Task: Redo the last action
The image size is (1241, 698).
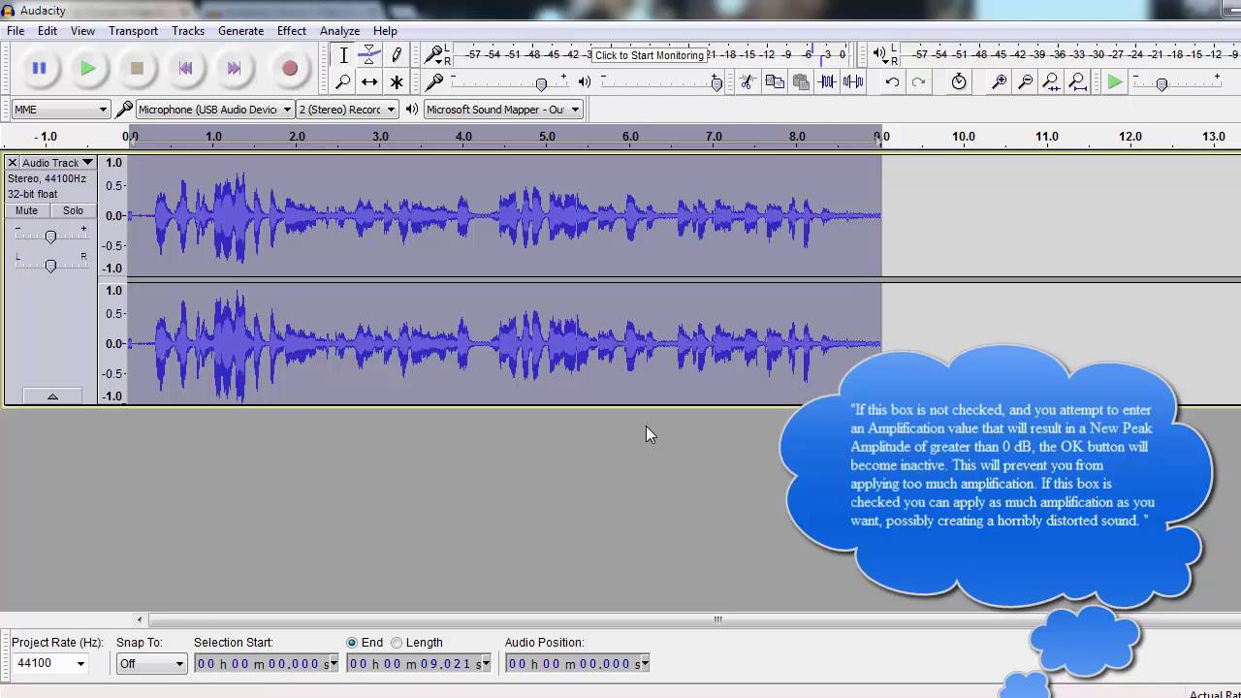Action: click(918, 82)
